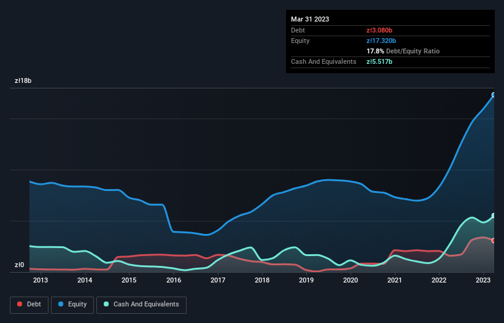Select the 2016 x-axis label
Screen dimensions: 504x323
tap(174, 280)
